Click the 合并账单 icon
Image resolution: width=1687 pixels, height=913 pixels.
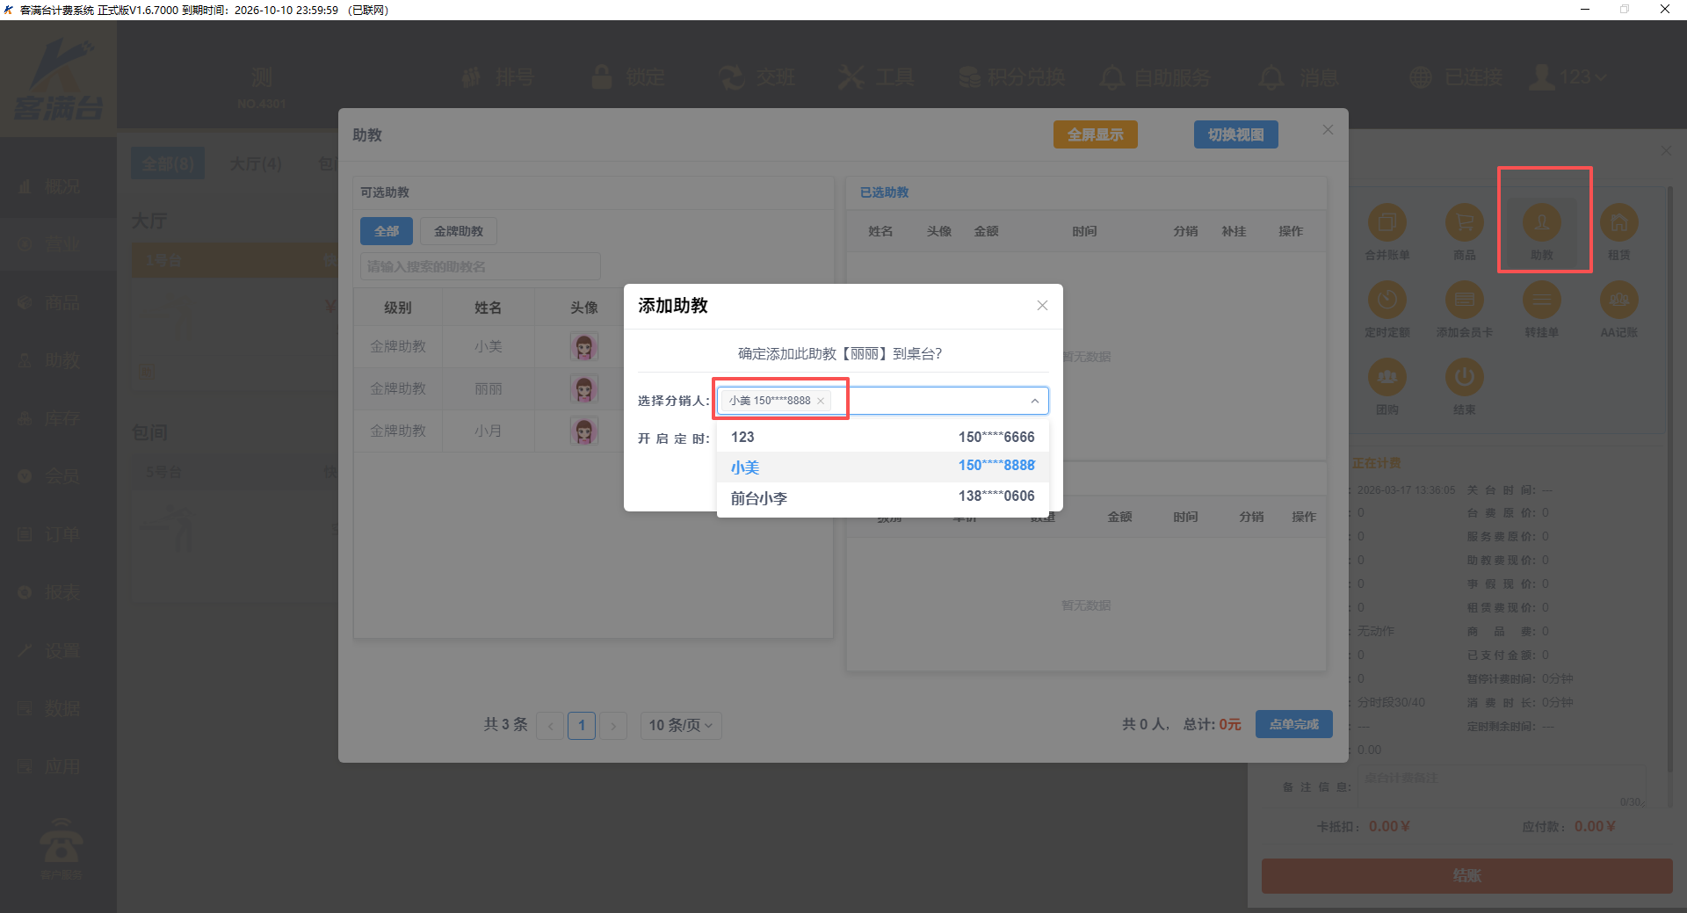[1387, 223]
